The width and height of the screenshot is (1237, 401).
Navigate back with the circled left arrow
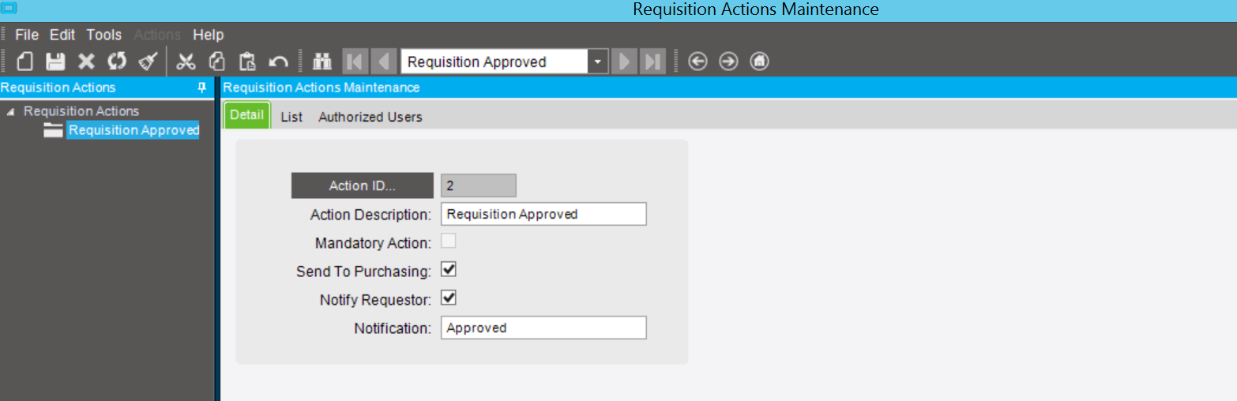tap(697, 62)
